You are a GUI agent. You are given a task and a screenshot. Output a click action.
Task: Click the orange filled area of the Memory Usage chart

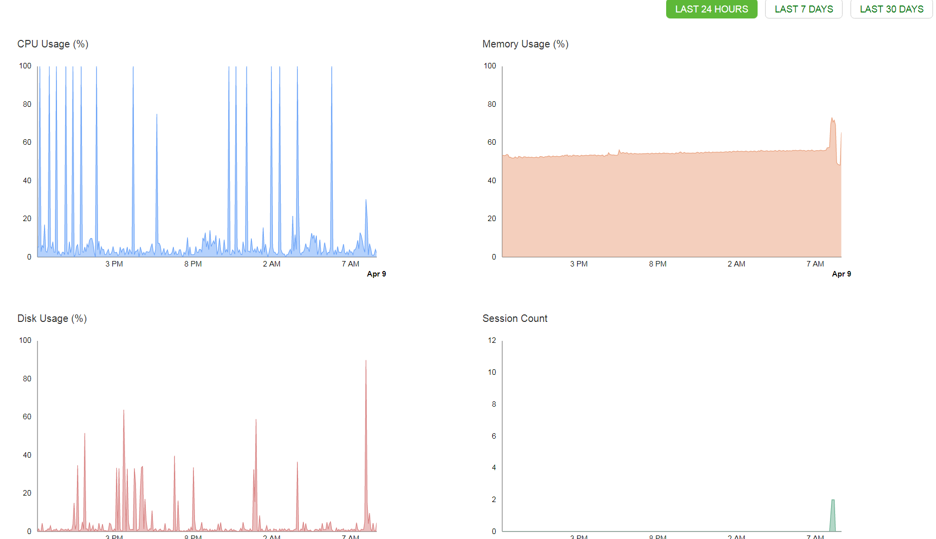click(x=672, y=205)
